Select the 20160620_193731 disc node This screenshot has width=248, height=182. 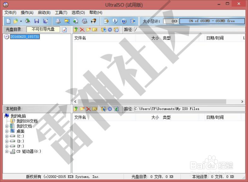coord(25,37)
